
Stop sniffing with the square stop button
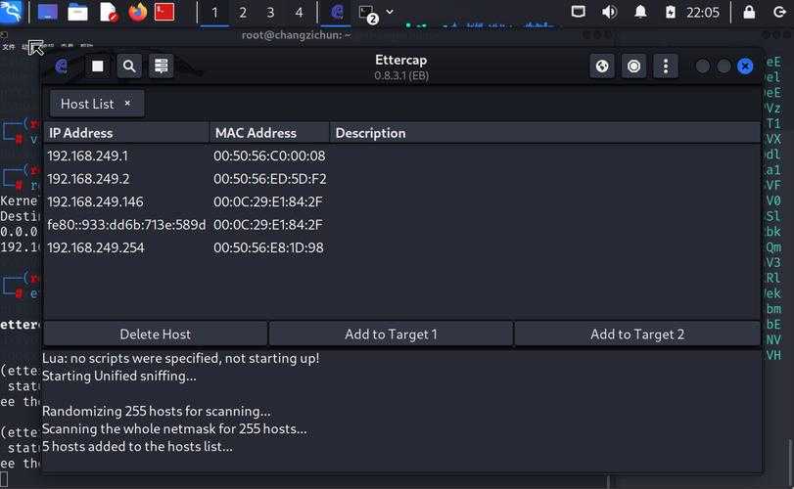(x=97, y=67)
